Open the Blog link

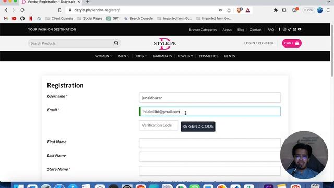tap(241, 30)
